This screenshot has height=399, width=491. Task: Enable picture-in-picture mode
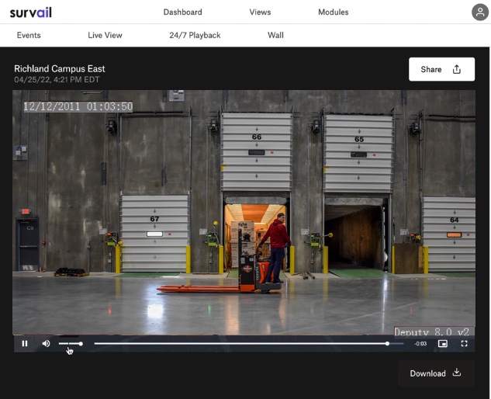pyautogui.click(x=443, y=343)
